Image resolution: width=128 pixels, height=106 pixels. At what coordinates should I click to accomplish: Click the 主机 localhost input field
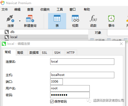82,75
